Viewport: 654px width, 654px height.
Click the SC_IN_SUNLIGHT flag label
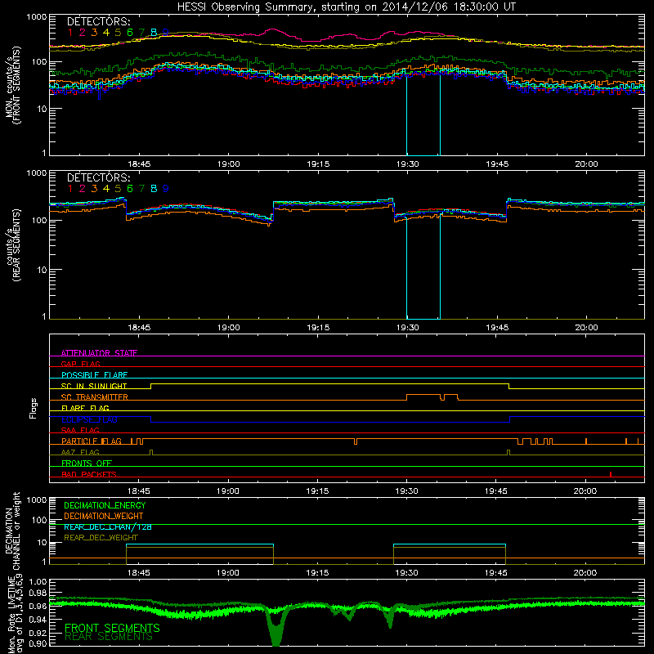point(94,386)
